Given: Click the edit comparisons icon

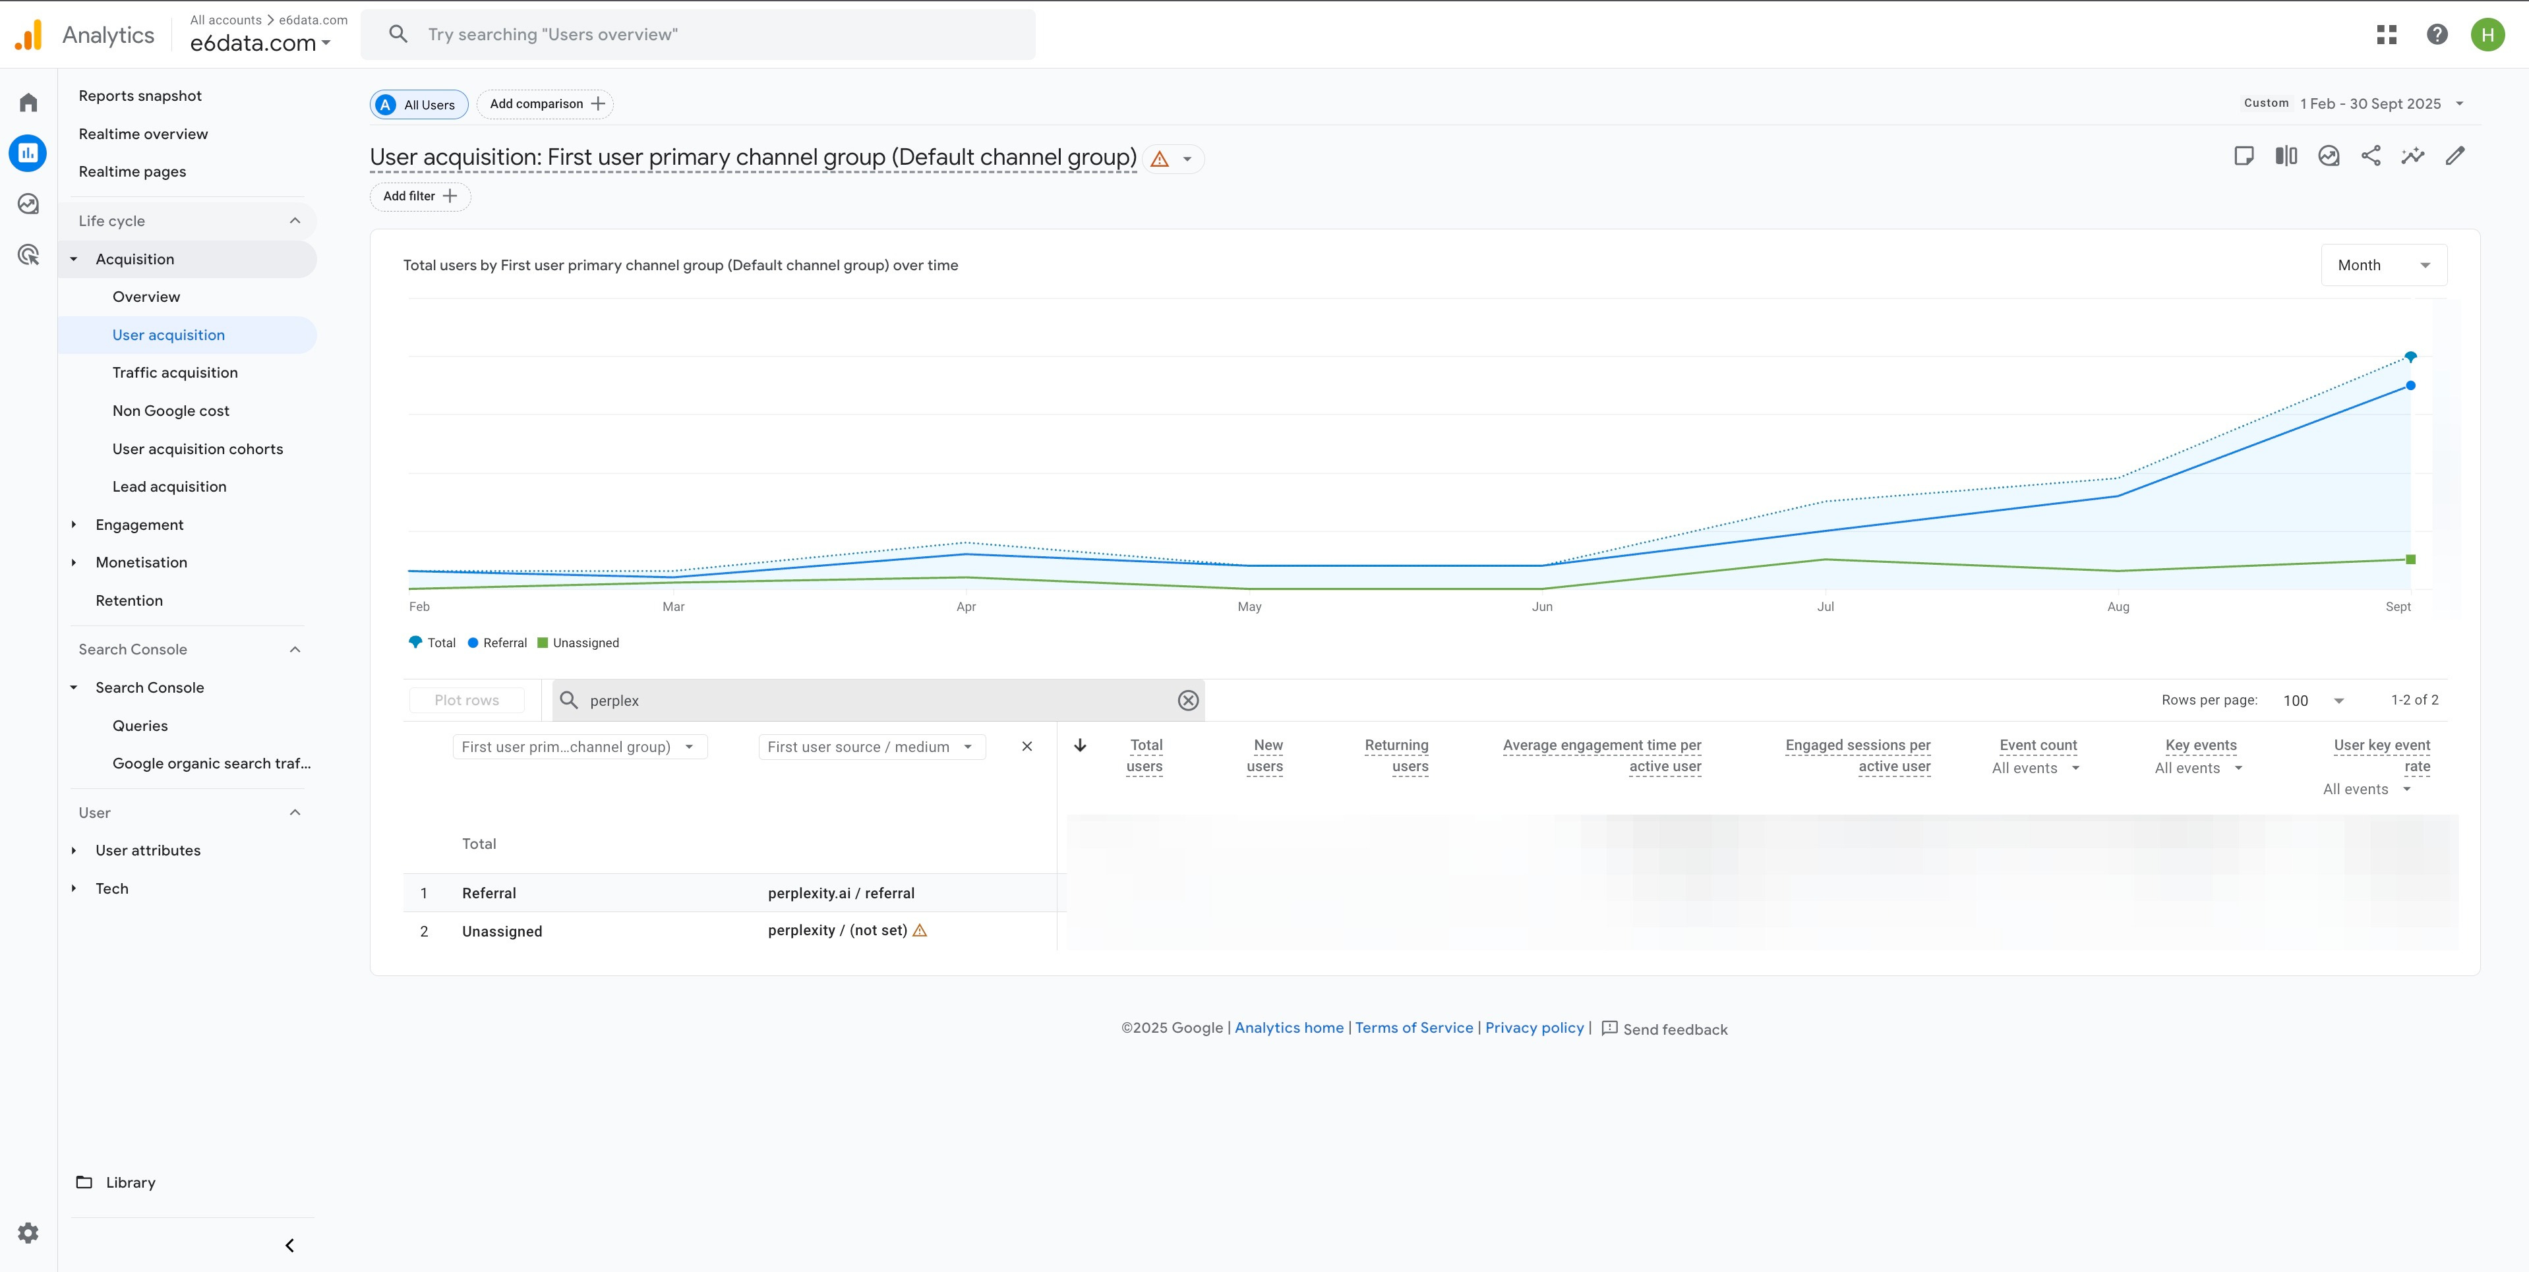Looking at the screenshot, I should click(x=2286, y=156).
